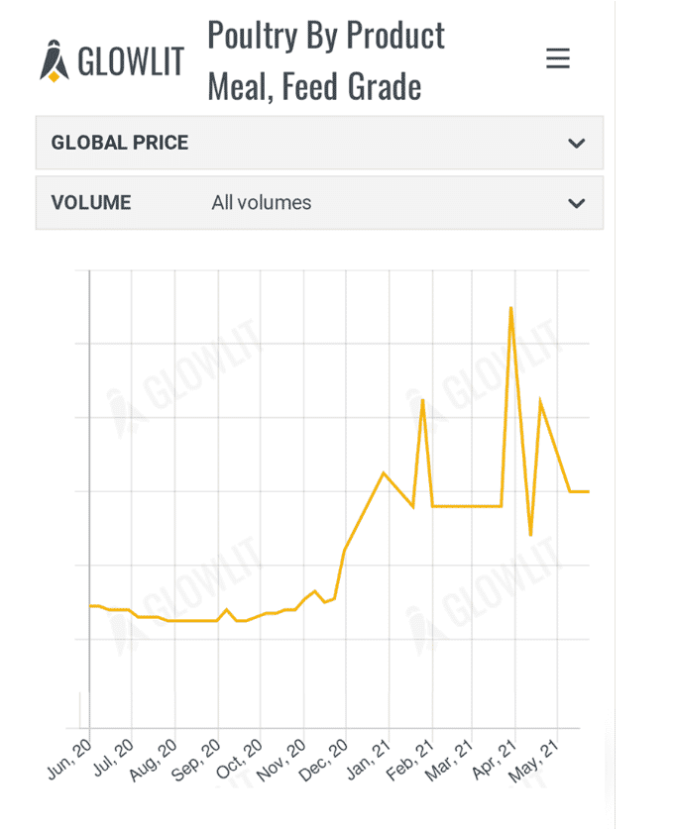Click the Jun 20 axis label
673x829 pixels.
pos(69,756)
